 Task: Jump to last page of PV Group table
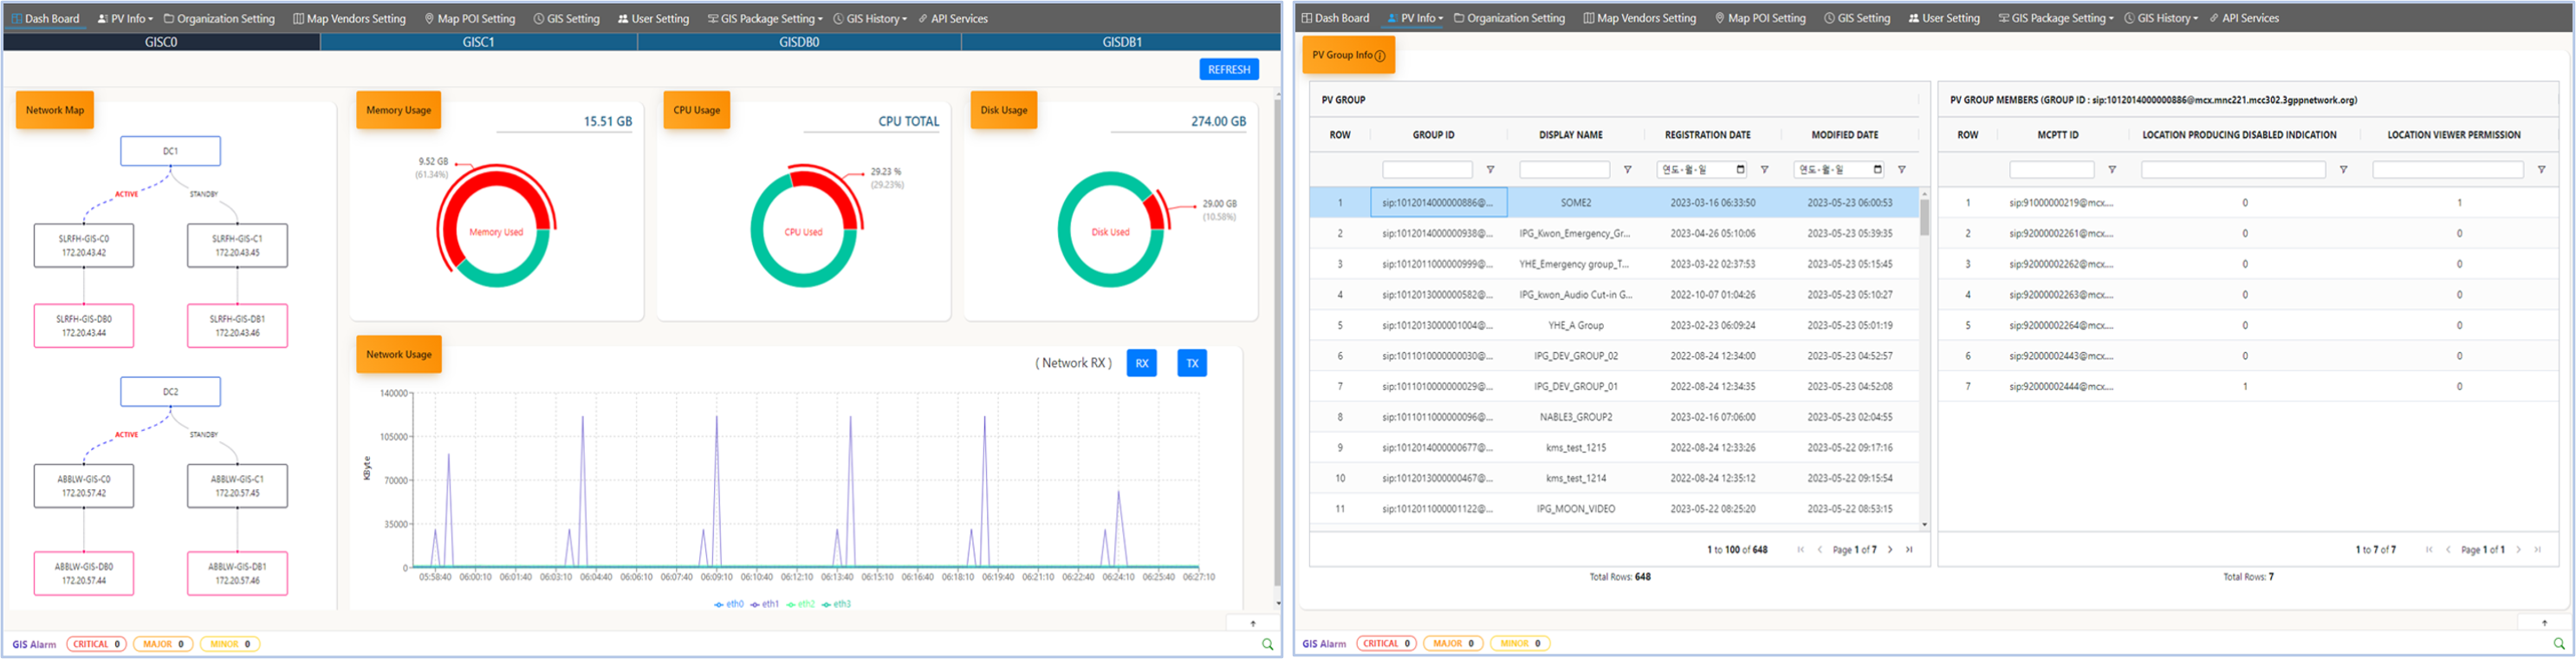tap(1909, 549)
